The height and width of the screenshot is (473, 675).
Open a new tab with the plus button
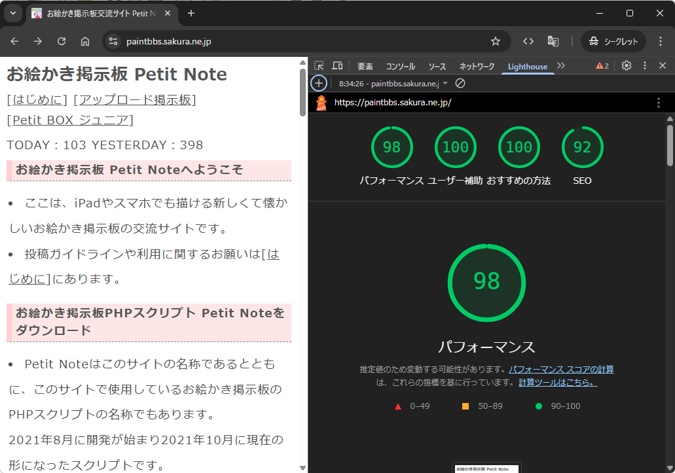point(191,13)
